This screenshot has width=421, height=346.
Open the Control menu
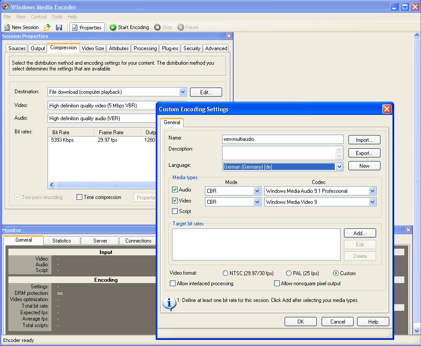pyautogui.click(x=39, y=17)
